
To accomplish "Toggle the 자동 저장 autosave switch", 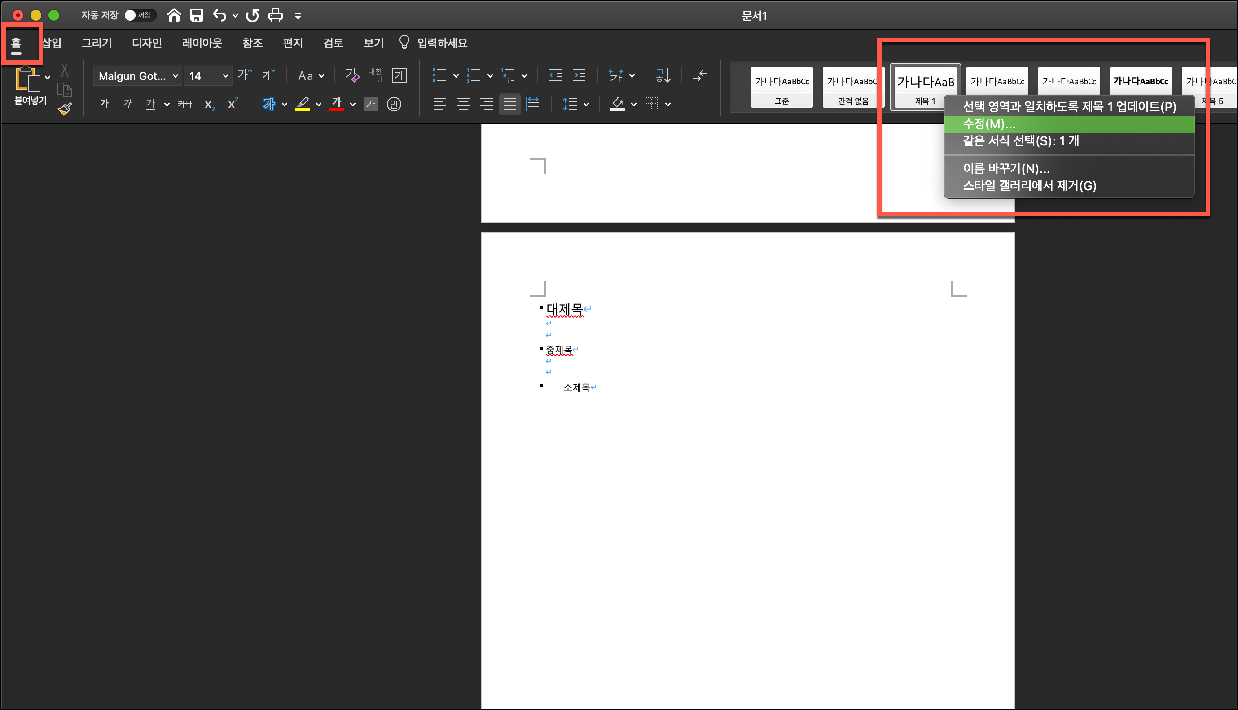I will click(x=140, y=16).
